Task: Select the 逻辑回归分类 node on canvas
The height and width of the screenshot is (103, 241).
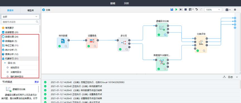Action: [x=162, y=30]
